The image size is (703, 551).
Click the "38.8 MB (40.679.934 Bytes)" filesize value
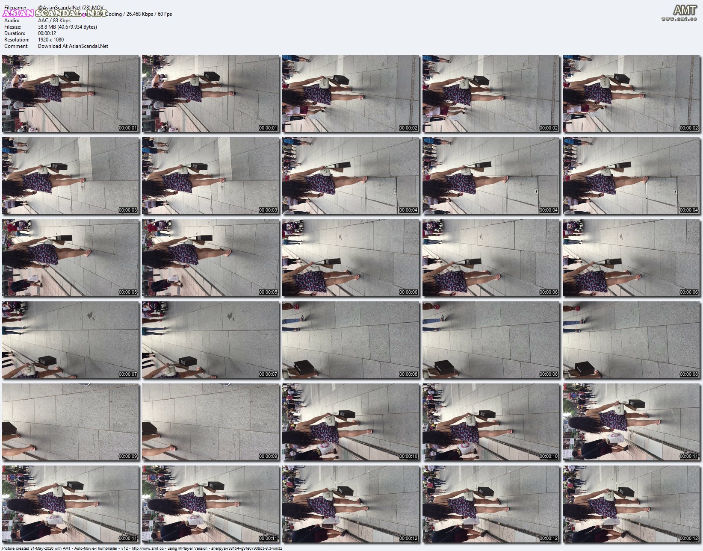68,27
